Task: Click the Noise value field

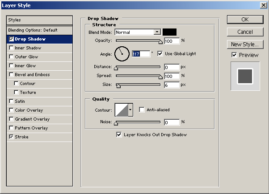Action: (x=172, y=122)
